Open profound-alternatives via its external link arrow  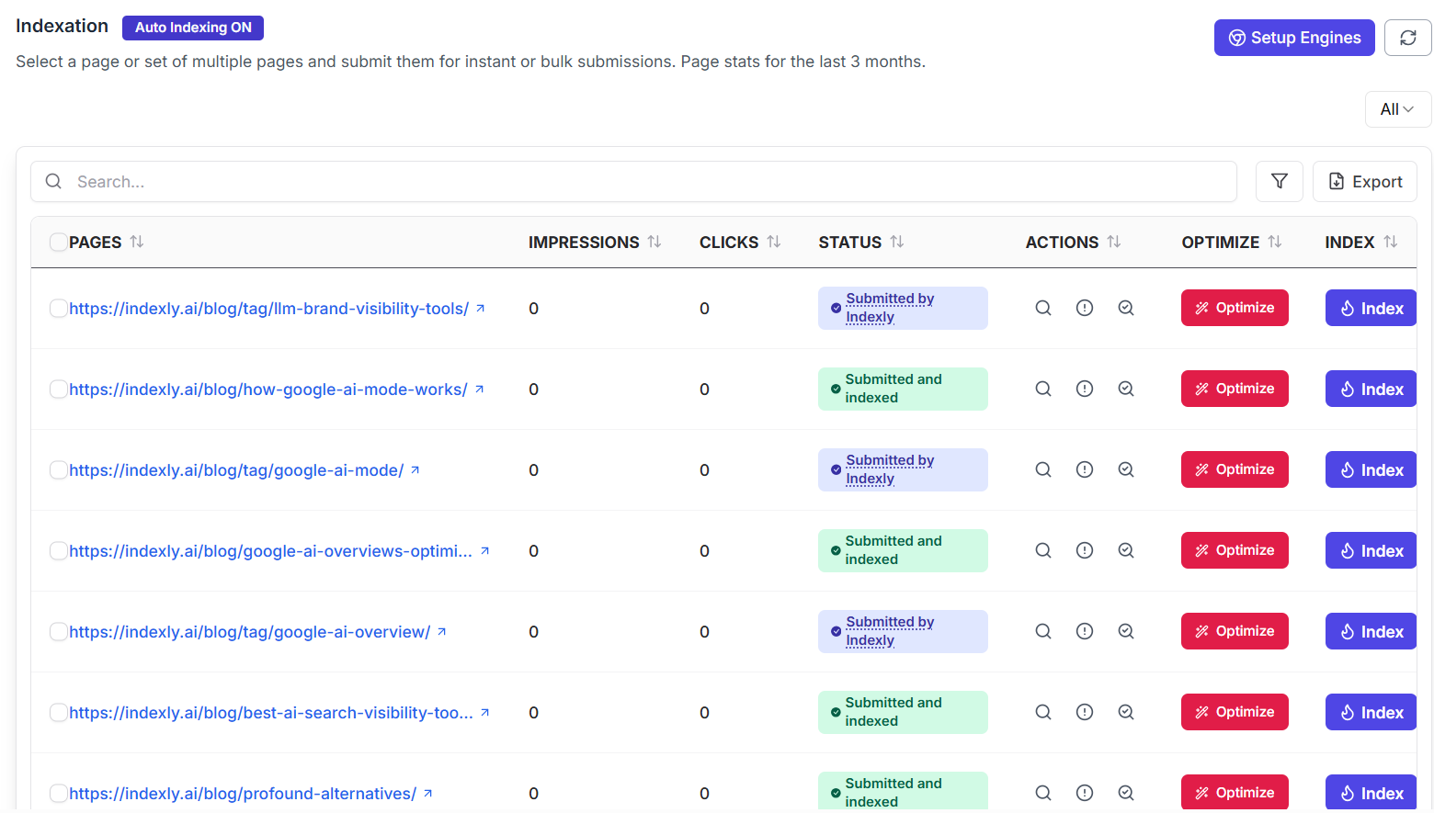coord(428,792)
